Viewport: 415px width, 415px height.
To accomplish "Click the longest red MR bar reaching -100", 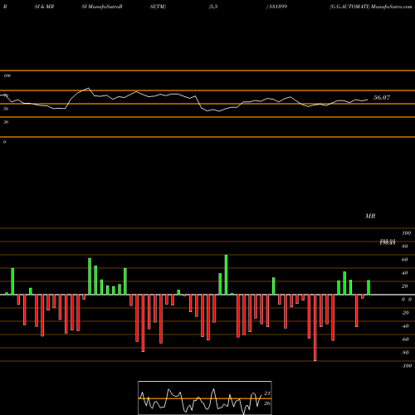I will pos(315,328).
